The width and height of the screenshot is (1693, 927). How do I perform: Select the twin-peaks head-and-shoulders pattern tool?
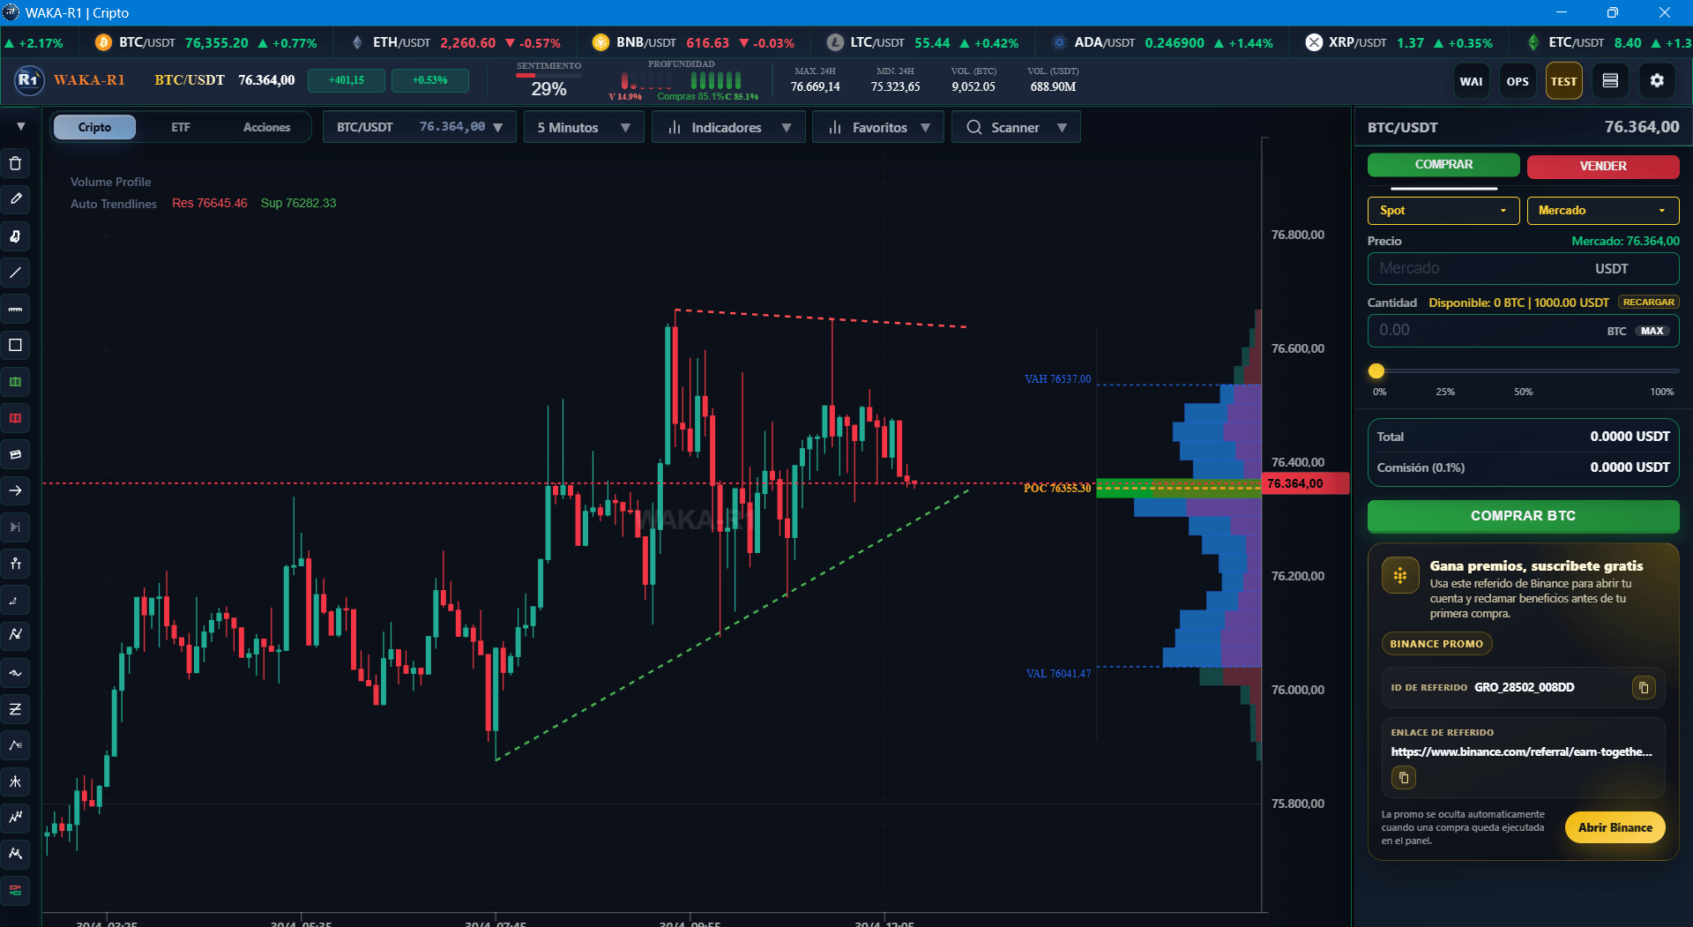[x=15, y=854]
